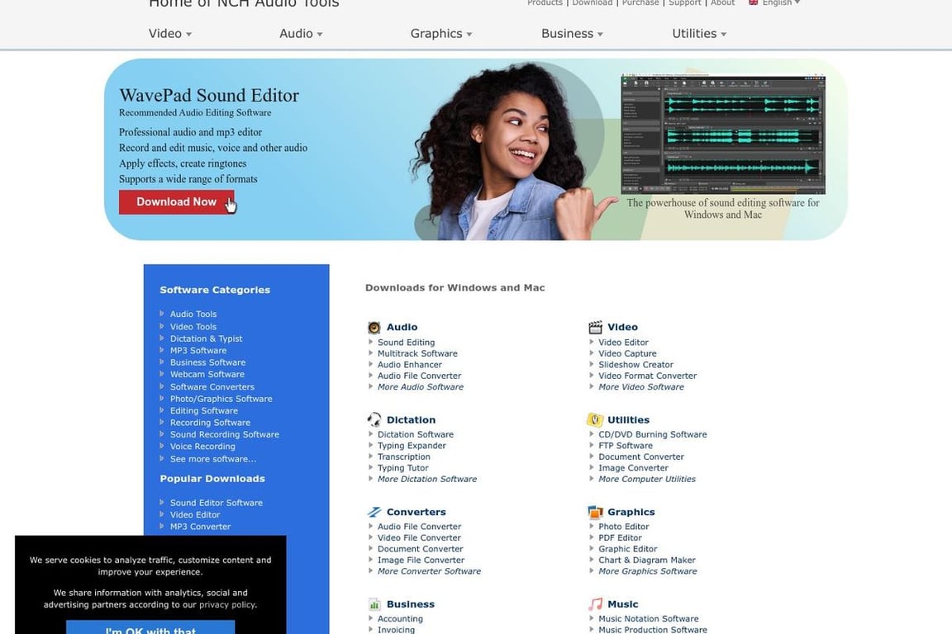Click the Business chart icon

coord(374,604)
